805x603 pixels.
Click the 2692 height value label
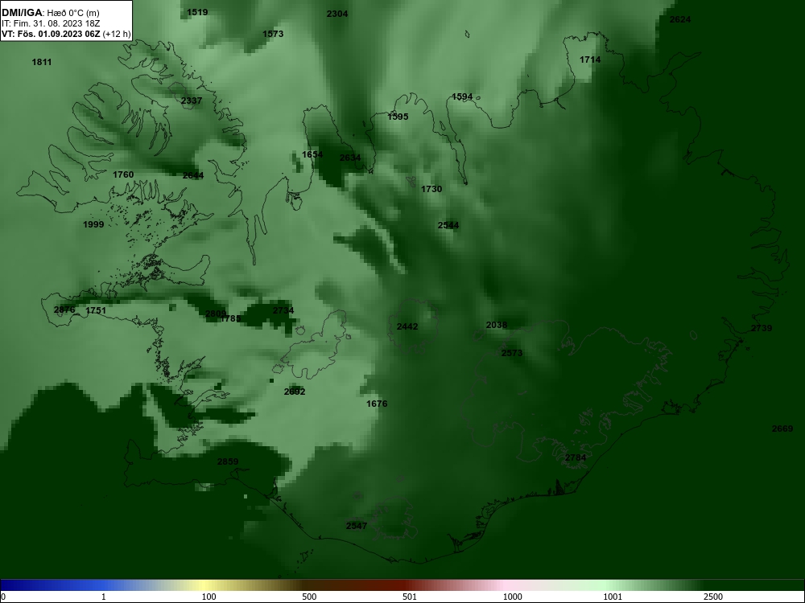click(295, 392)
